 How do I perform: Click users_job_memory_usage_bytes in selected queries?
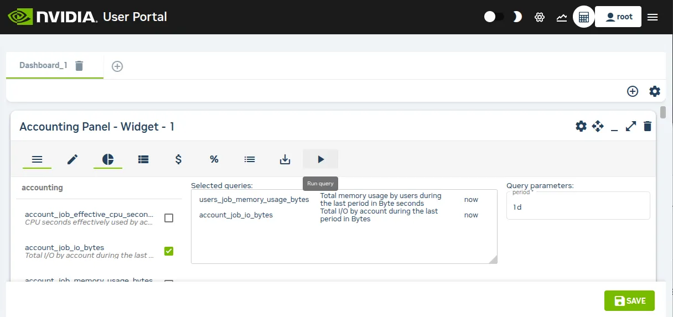[254, 199]
